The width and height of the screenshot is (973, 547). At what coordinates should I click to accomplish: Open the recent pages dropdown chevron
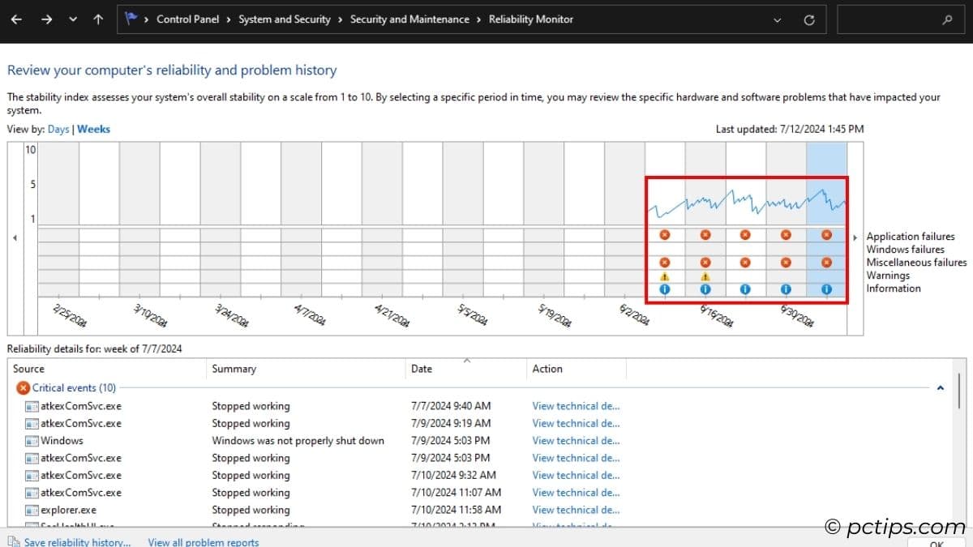tap(72, 19)
